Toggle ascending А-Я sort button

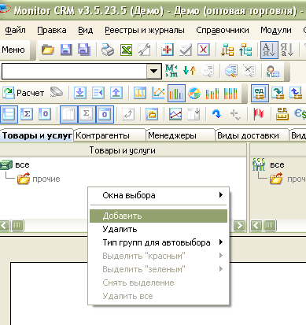269,50
